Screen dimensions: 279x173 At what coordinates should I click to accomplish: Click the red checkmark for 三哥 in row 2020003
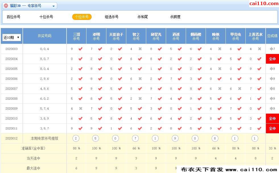pyautogui.click(x=80, y=49)
